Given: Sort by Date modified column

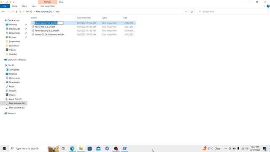Looking at the screenshot, I should point(84,18).
